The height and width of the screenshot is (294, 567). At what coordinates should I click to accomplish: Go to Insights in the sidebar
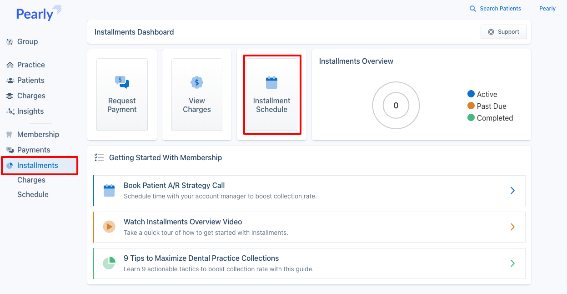click(30, 112)
